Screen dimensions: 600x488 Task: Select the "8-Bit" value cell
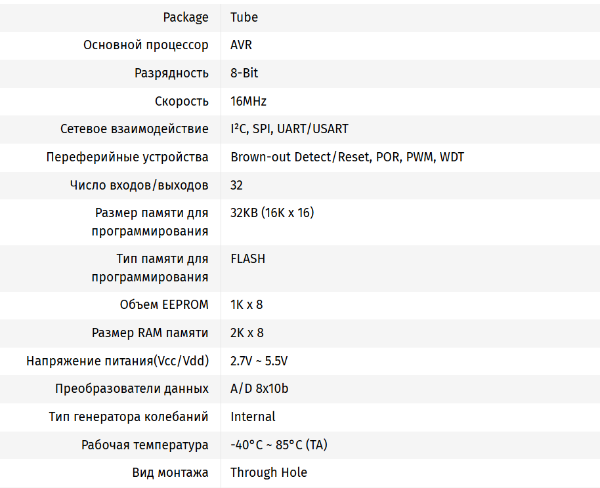[x=244, y=73]
